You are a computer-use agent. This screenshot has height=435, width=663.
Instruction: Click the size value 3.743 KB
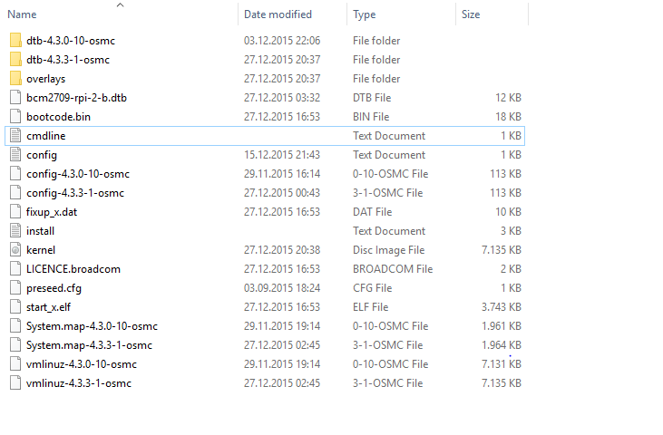pyautogui.click(x=502, y=307)
